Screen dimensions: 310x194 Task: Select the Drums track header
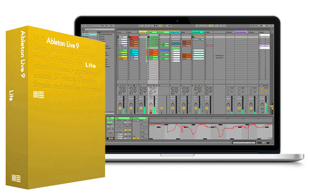point(122,32)
